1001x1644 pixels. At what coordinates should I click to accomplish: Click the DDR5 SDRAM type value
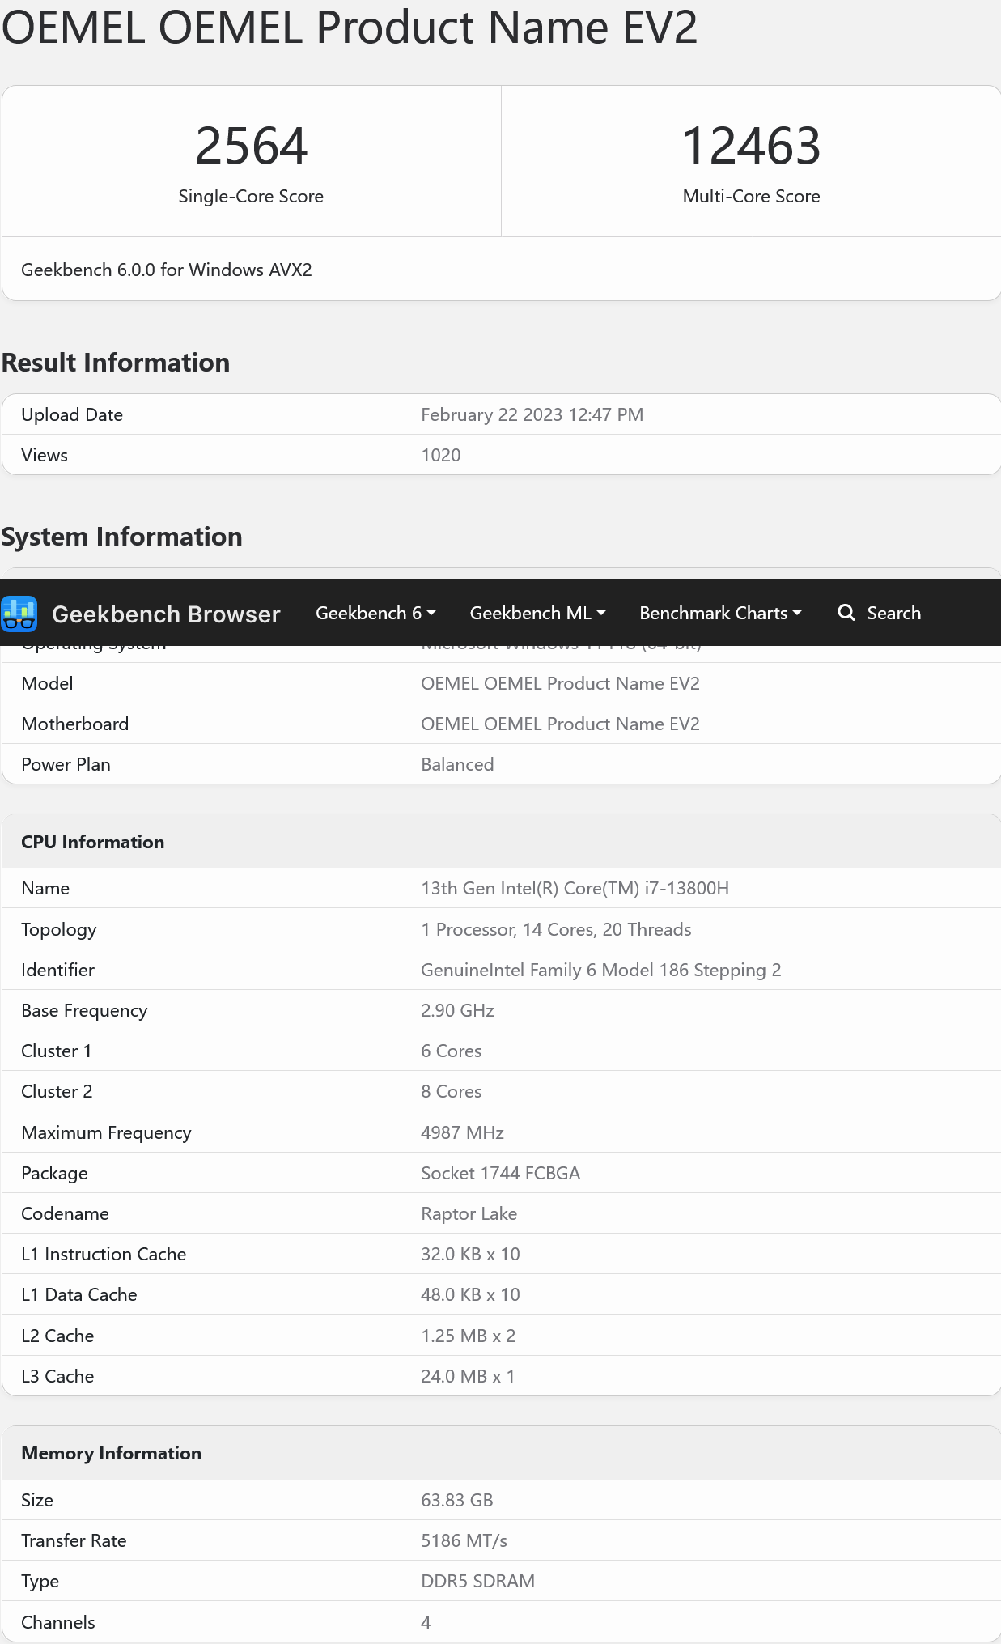[477, 1581]
